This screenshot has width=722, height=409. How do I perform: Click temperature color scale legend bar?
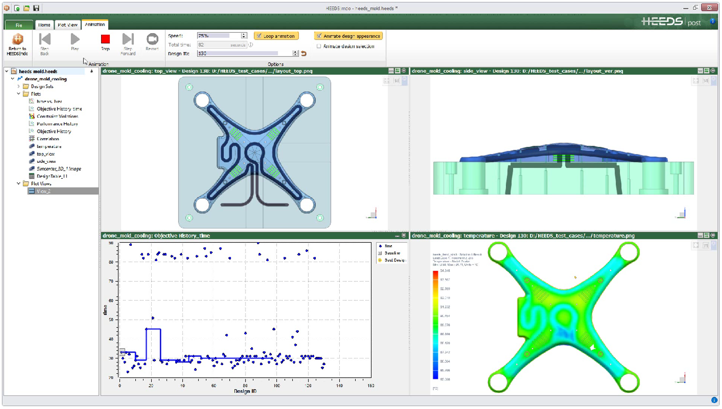(x=435, y=325)
